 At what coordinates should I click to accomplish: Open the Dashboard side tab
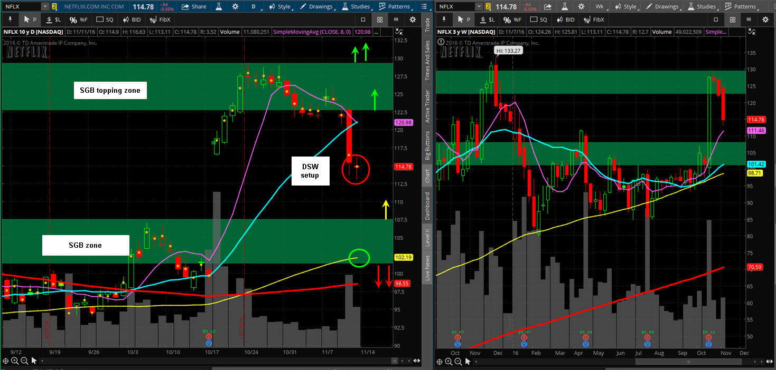pyautogui.click(x=428, y=206)
